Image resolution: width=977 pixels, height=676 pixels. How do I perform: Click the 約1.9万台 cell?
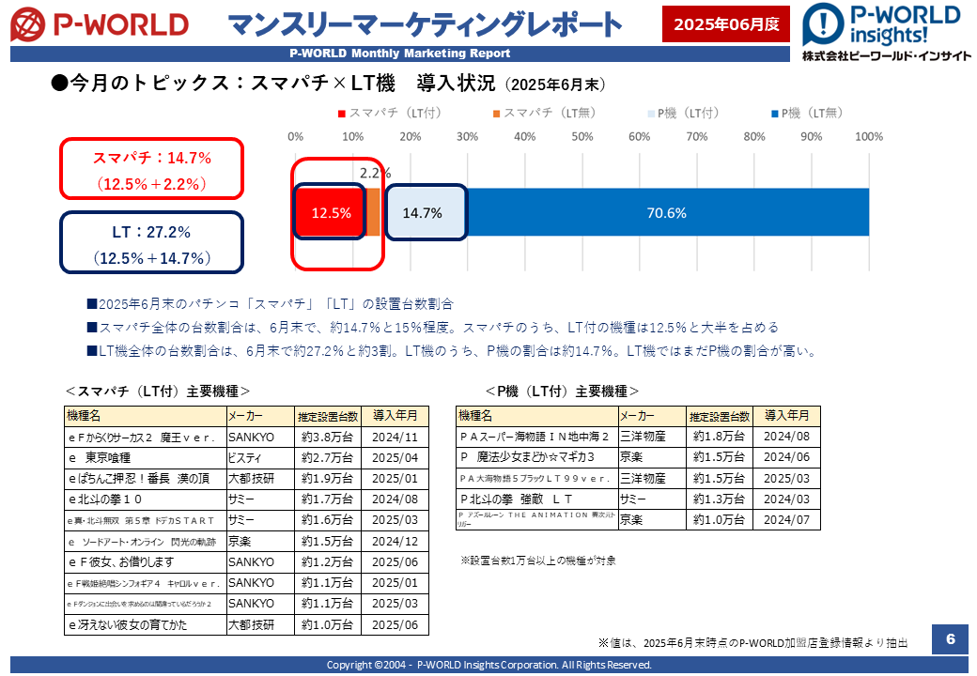click(x=328, y=479)
